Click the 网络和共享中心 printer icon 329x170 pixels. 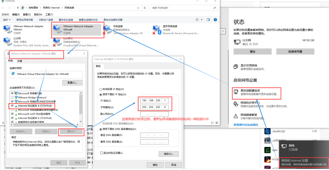click(x=236, y=104)
